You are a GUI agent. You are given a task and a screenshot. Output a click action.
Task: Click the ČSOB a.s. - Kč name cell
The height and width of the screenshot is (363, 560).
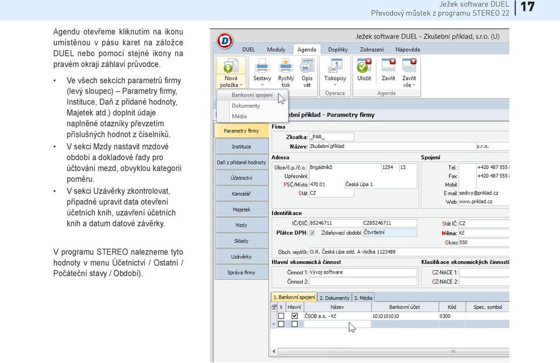click(337, 316)
